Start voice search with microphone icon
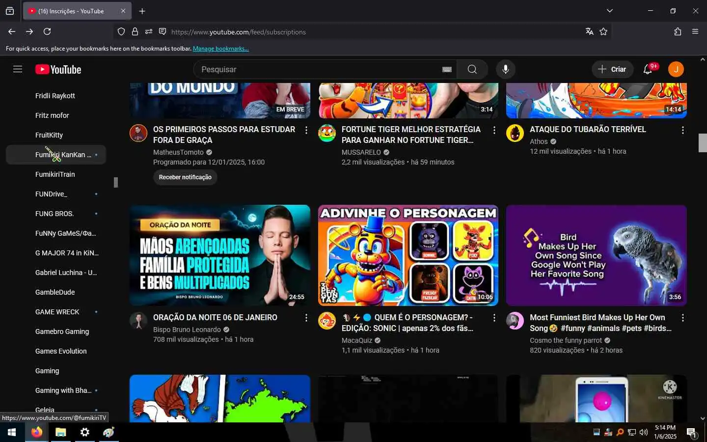The image size is (707, 442). coord(505,69)
